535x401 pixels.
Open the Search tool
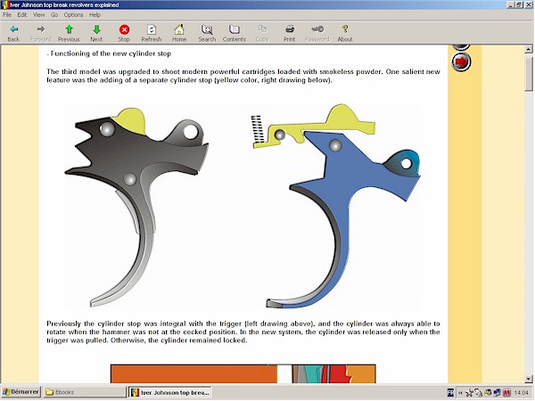coord(207,33)
